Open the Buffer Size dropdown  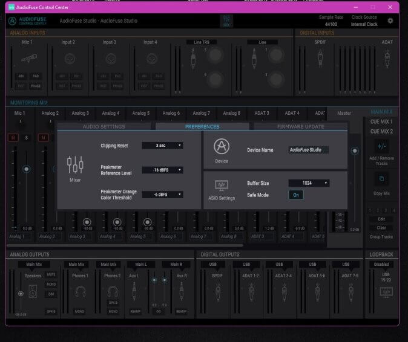click(309, 183)
